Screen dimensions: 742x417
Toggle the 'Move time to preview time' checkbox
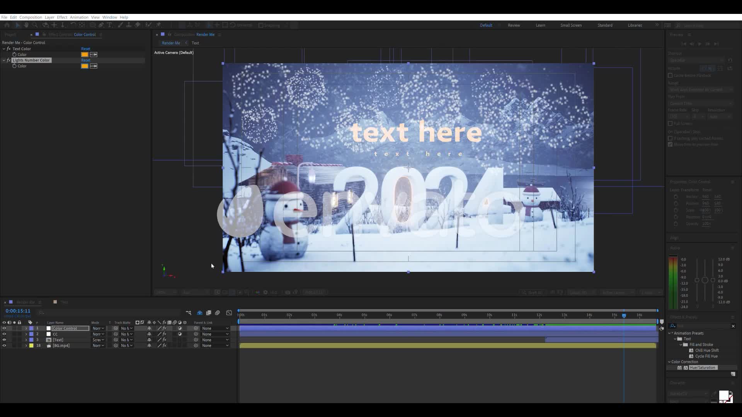coord(670,144)
